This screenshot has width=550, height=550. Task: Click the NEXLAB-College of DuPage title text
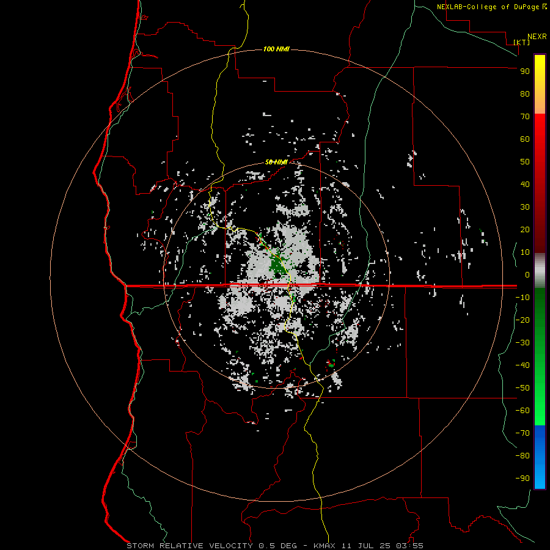pos(488,7)
